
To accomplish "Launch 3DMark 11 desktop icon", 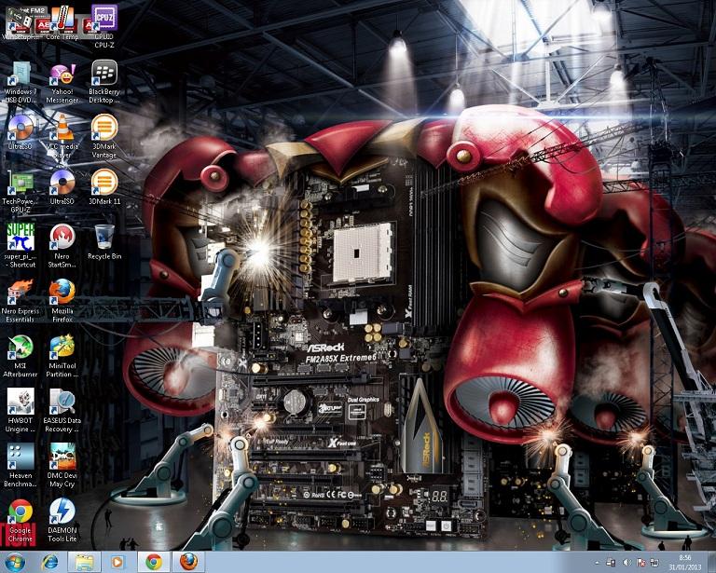I will (104, 187).
